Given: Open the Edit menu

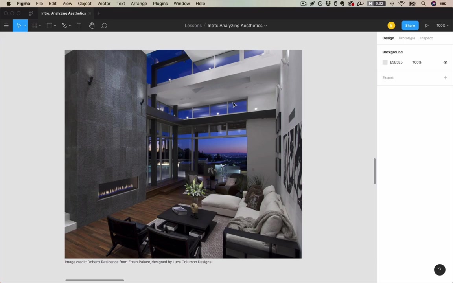Looking at the screenshot, I should click(53, 4).
